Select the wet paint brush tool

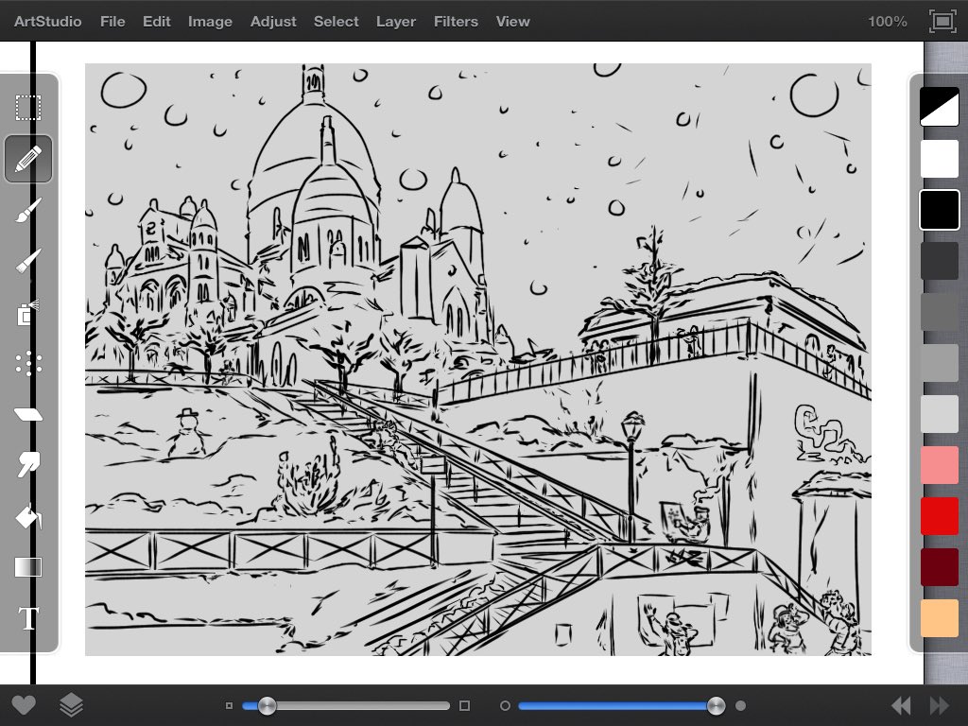click(28, 211)
